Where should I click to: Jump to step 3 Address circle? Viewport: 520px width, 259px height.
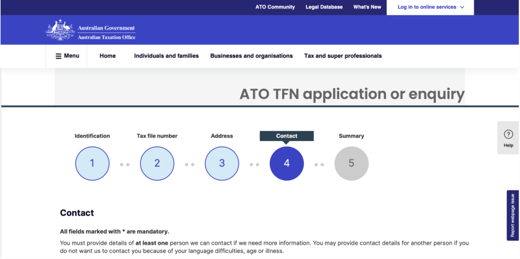pyautogui.click(x=222, y=164)
